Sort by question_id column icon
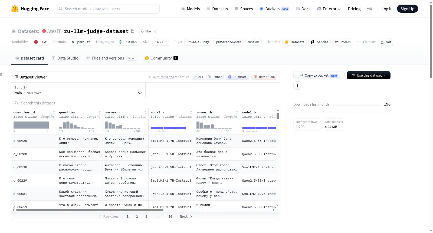Viewport: 433px width, 233px height. [x=54, y=112]
